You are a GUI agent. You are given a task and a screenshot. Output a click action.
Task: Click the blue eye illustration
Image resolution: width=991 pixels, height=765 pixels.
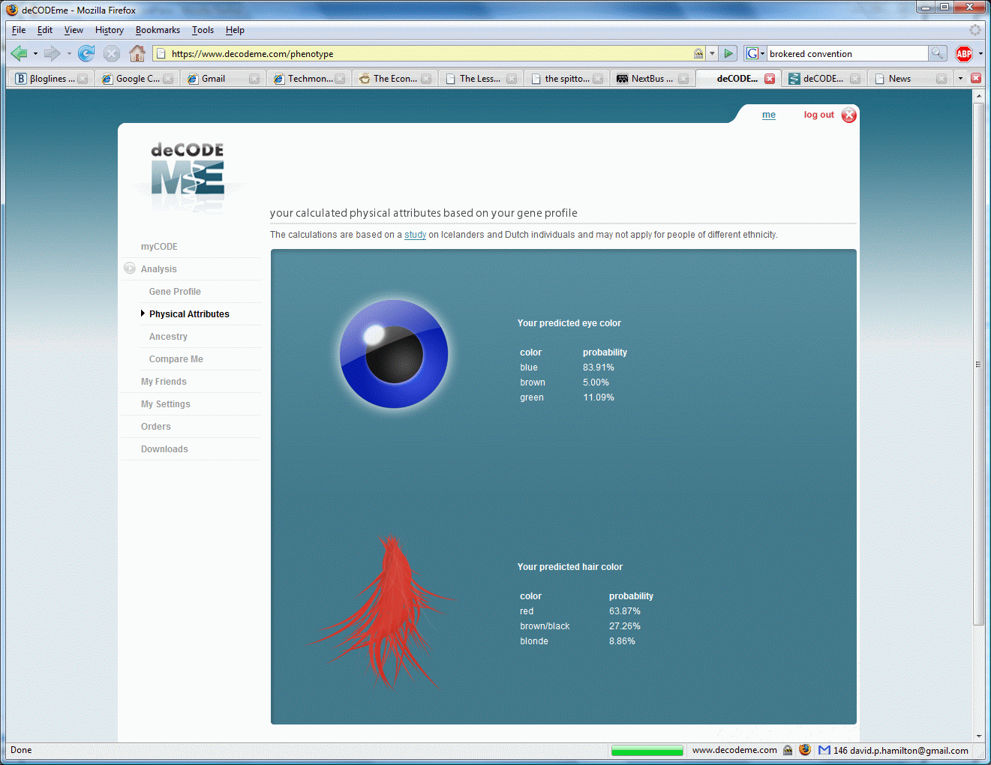394,354
